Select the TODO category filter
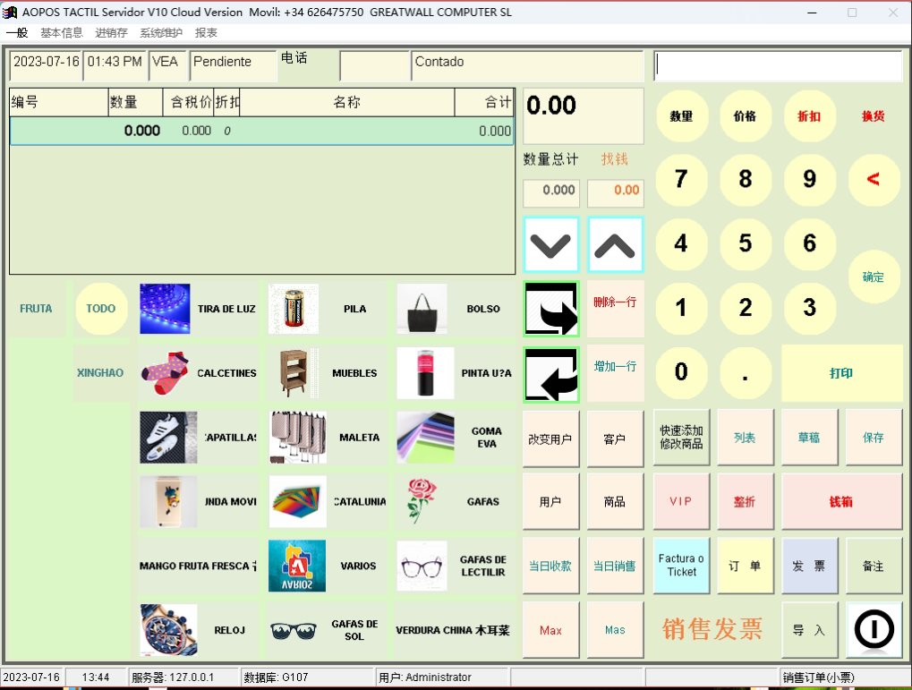The height and width of the screenshot is (690, 912). (x=101, y=309)
